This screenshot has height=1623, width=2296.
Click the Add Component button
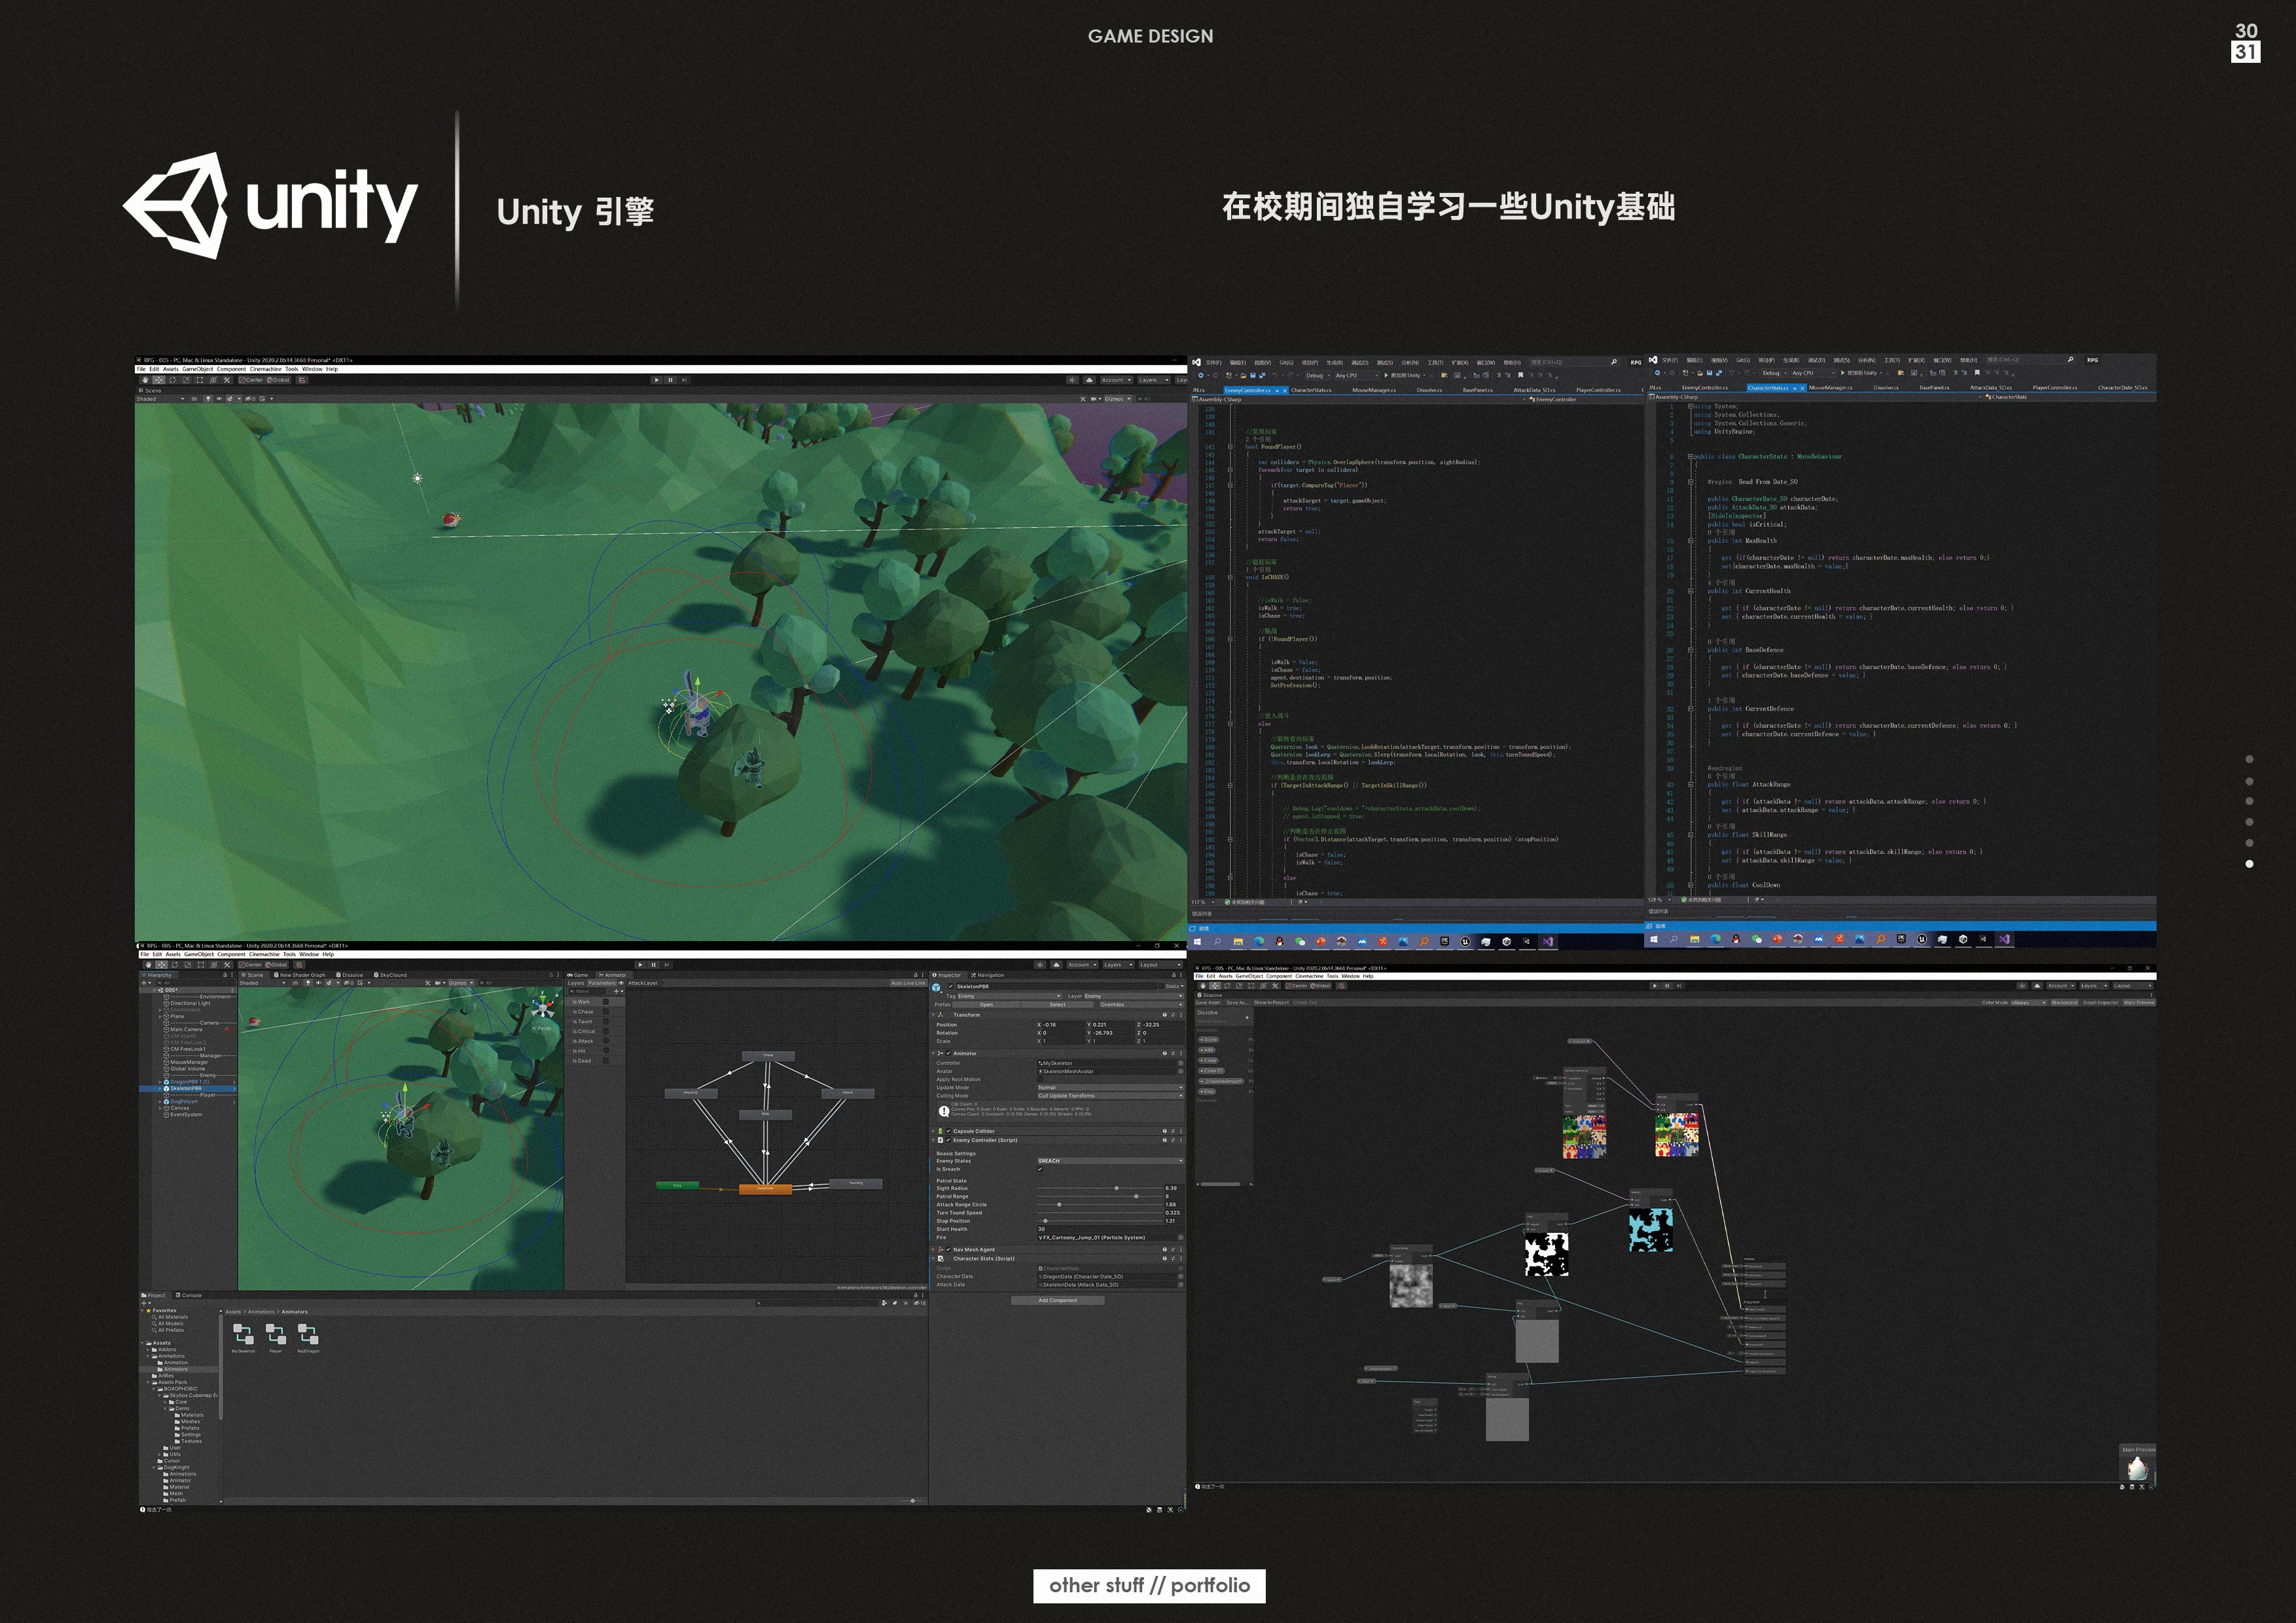(x=1057, y=1301)
